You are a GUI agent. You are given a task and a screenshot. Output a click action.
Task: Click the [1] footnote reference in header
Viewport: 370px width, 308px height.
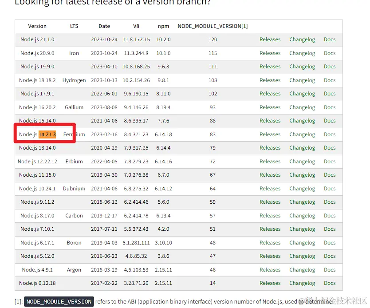(244, 26)
